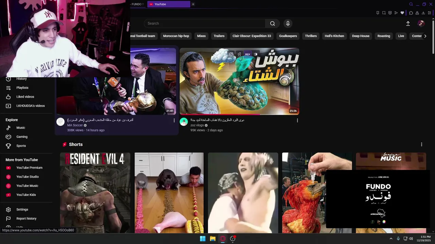This screenshot has width=435, height=244.
Task: Filter by Moroccan hip-hop chip
Action: [176, 36]
